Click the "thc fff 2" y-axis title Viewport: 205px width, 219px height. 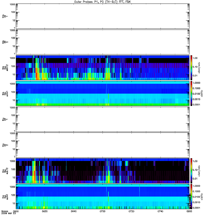5,145
